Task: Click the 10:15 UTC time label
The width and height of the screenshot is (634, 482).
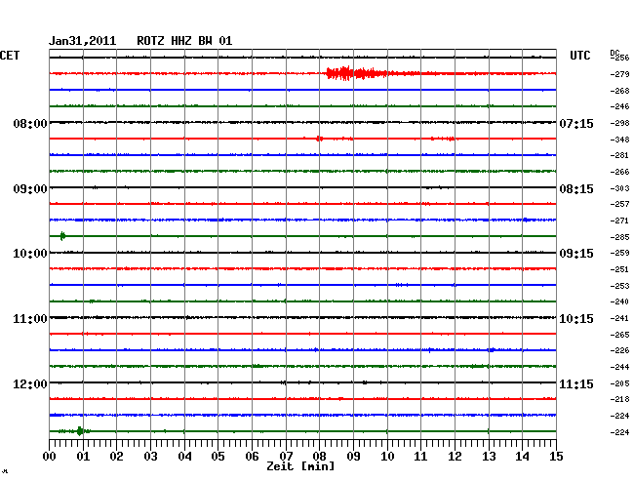Action: tap(576, 319)
